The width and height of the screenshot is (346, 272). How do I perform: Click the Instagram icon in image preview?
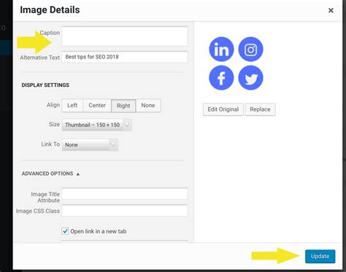click(x=250, y=50)
